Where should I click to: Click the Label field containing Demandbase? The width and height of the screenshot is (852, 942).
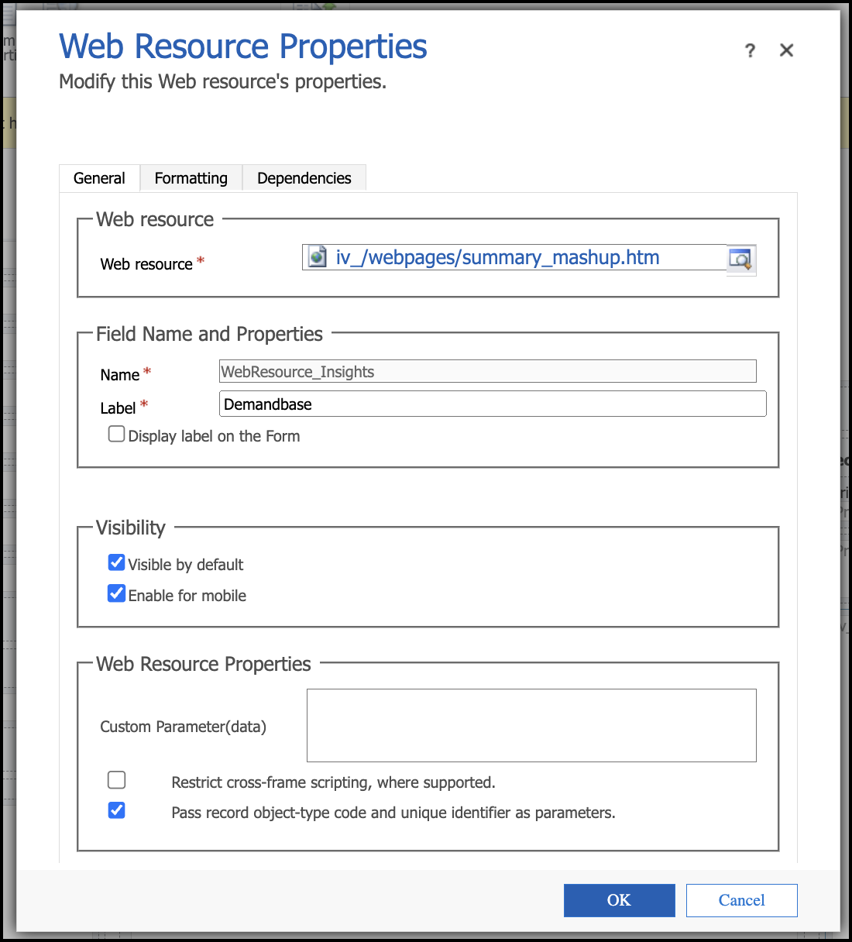pyautogui.click(x=493, y=404)
